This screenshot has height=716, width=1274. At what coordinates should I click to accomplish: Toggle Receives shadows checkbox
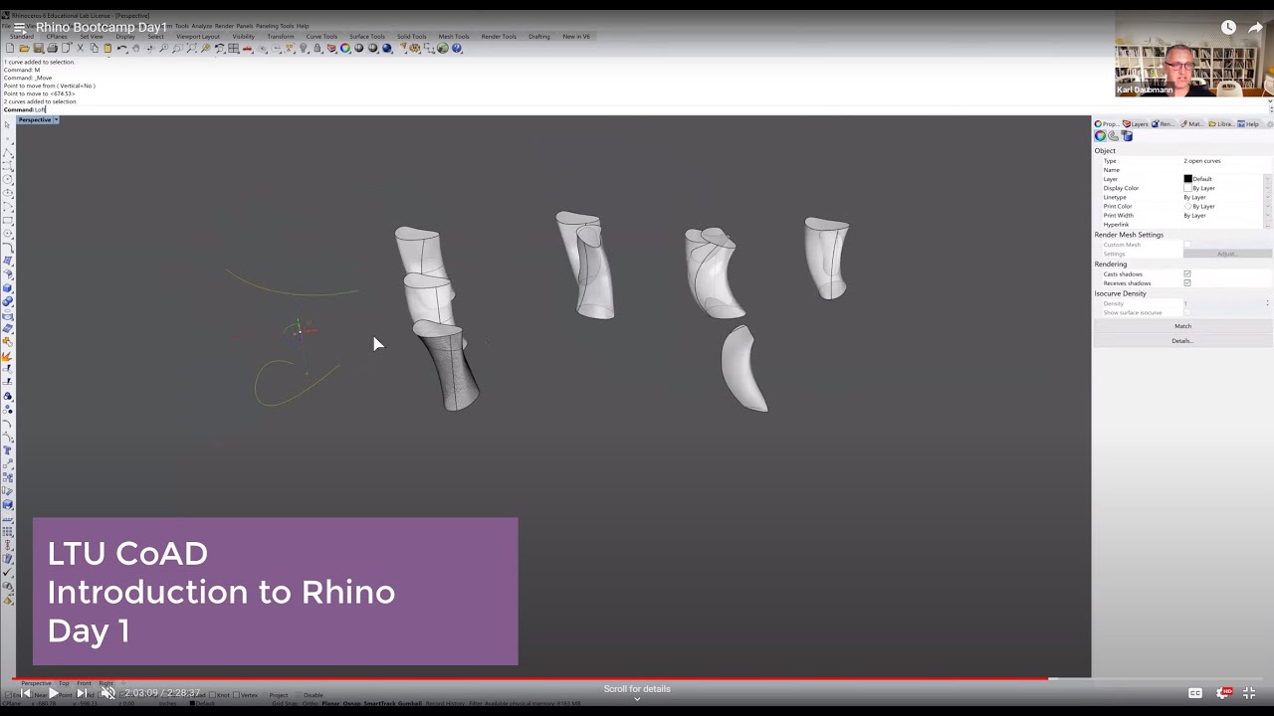[1187, 282]
